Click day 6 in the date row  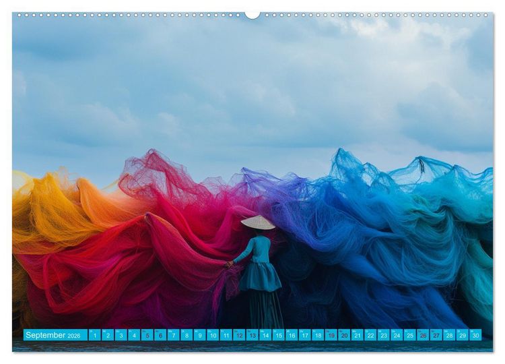[x=160, y=335]
